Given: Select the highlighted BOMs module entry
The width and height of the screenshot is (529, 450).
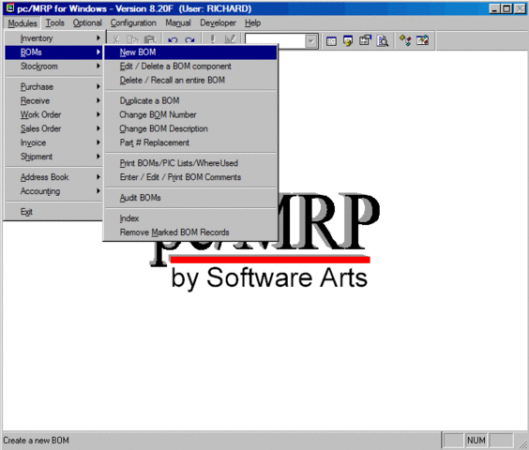Looking at the screenshot, I should (54, 52).
